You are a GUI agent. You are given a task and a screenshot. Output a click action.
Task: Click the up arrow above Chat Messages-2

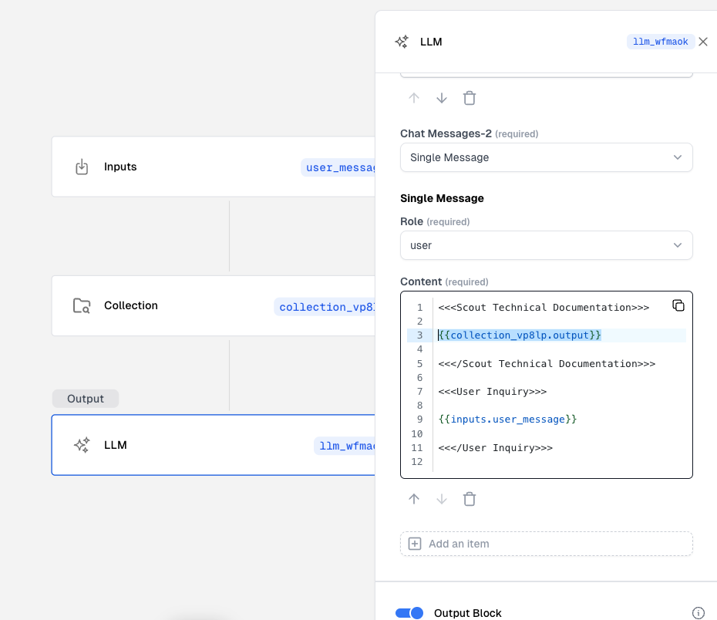tap(414, 98)
